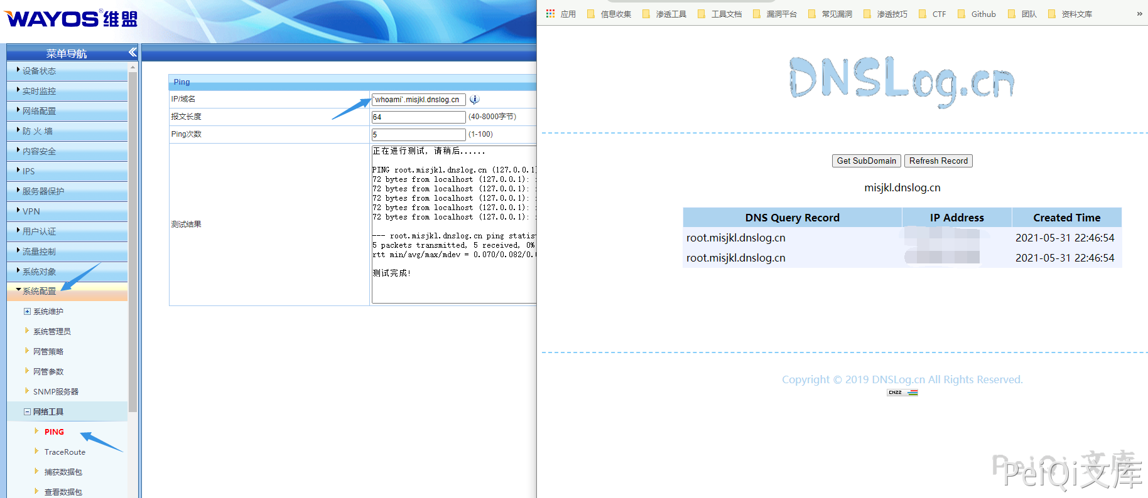The image size is (1148, 498).
Task: Click the Ping count input field
Action: [418, 135]
